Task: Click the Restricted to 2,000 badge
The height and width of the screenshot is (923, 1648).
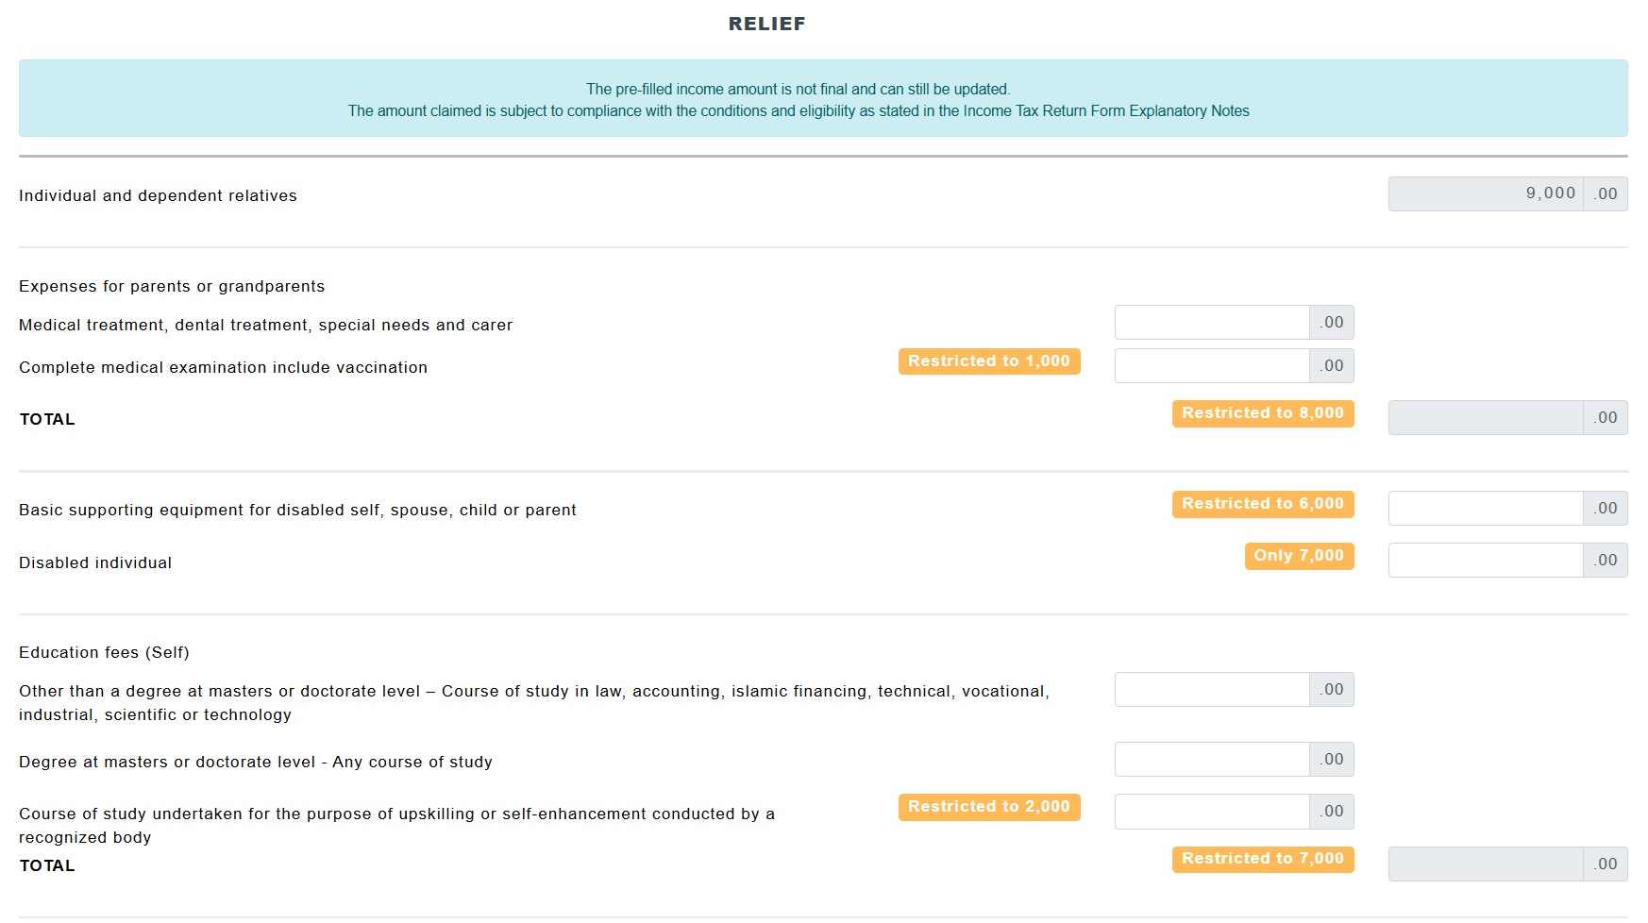Action: click(x=989, y=807)
